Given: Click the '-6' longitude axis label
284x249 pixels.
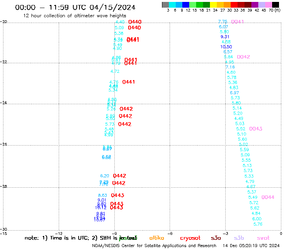Looking at the screenshot, I should [170, 233].
